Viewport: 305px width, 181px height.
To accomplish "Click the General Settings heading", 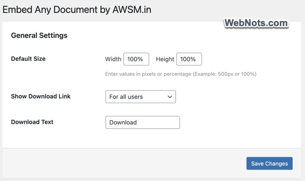I will 39,35.
